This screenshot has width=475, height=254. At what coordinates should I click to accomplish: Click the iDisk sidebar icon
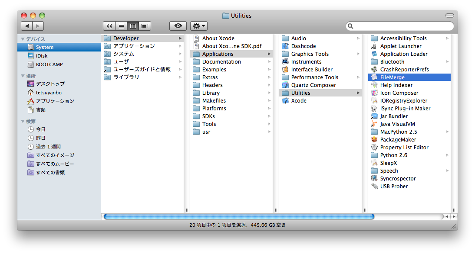tap(30, 56)
